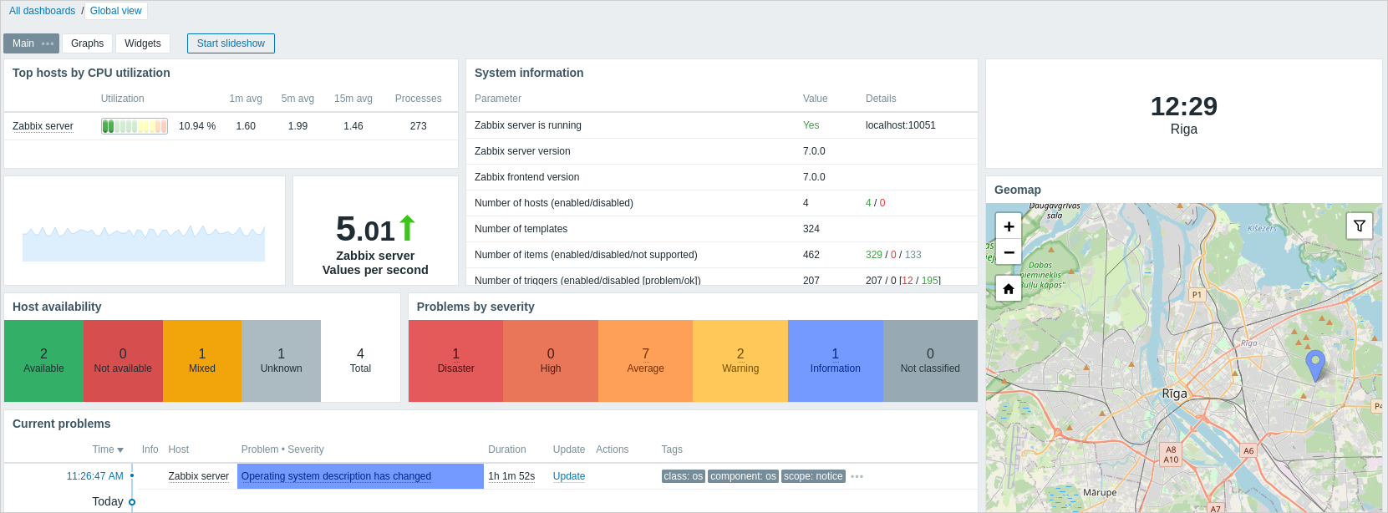This screenshot has height=513, width=1388.
Task: Click the 273 processes value
Action: pyautogui.click(x=418, y=126)
